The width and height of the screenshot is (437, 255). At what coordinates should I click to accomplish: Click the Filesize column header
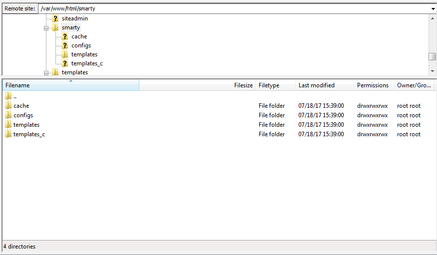pyautogui.click(x=243, y=85)
